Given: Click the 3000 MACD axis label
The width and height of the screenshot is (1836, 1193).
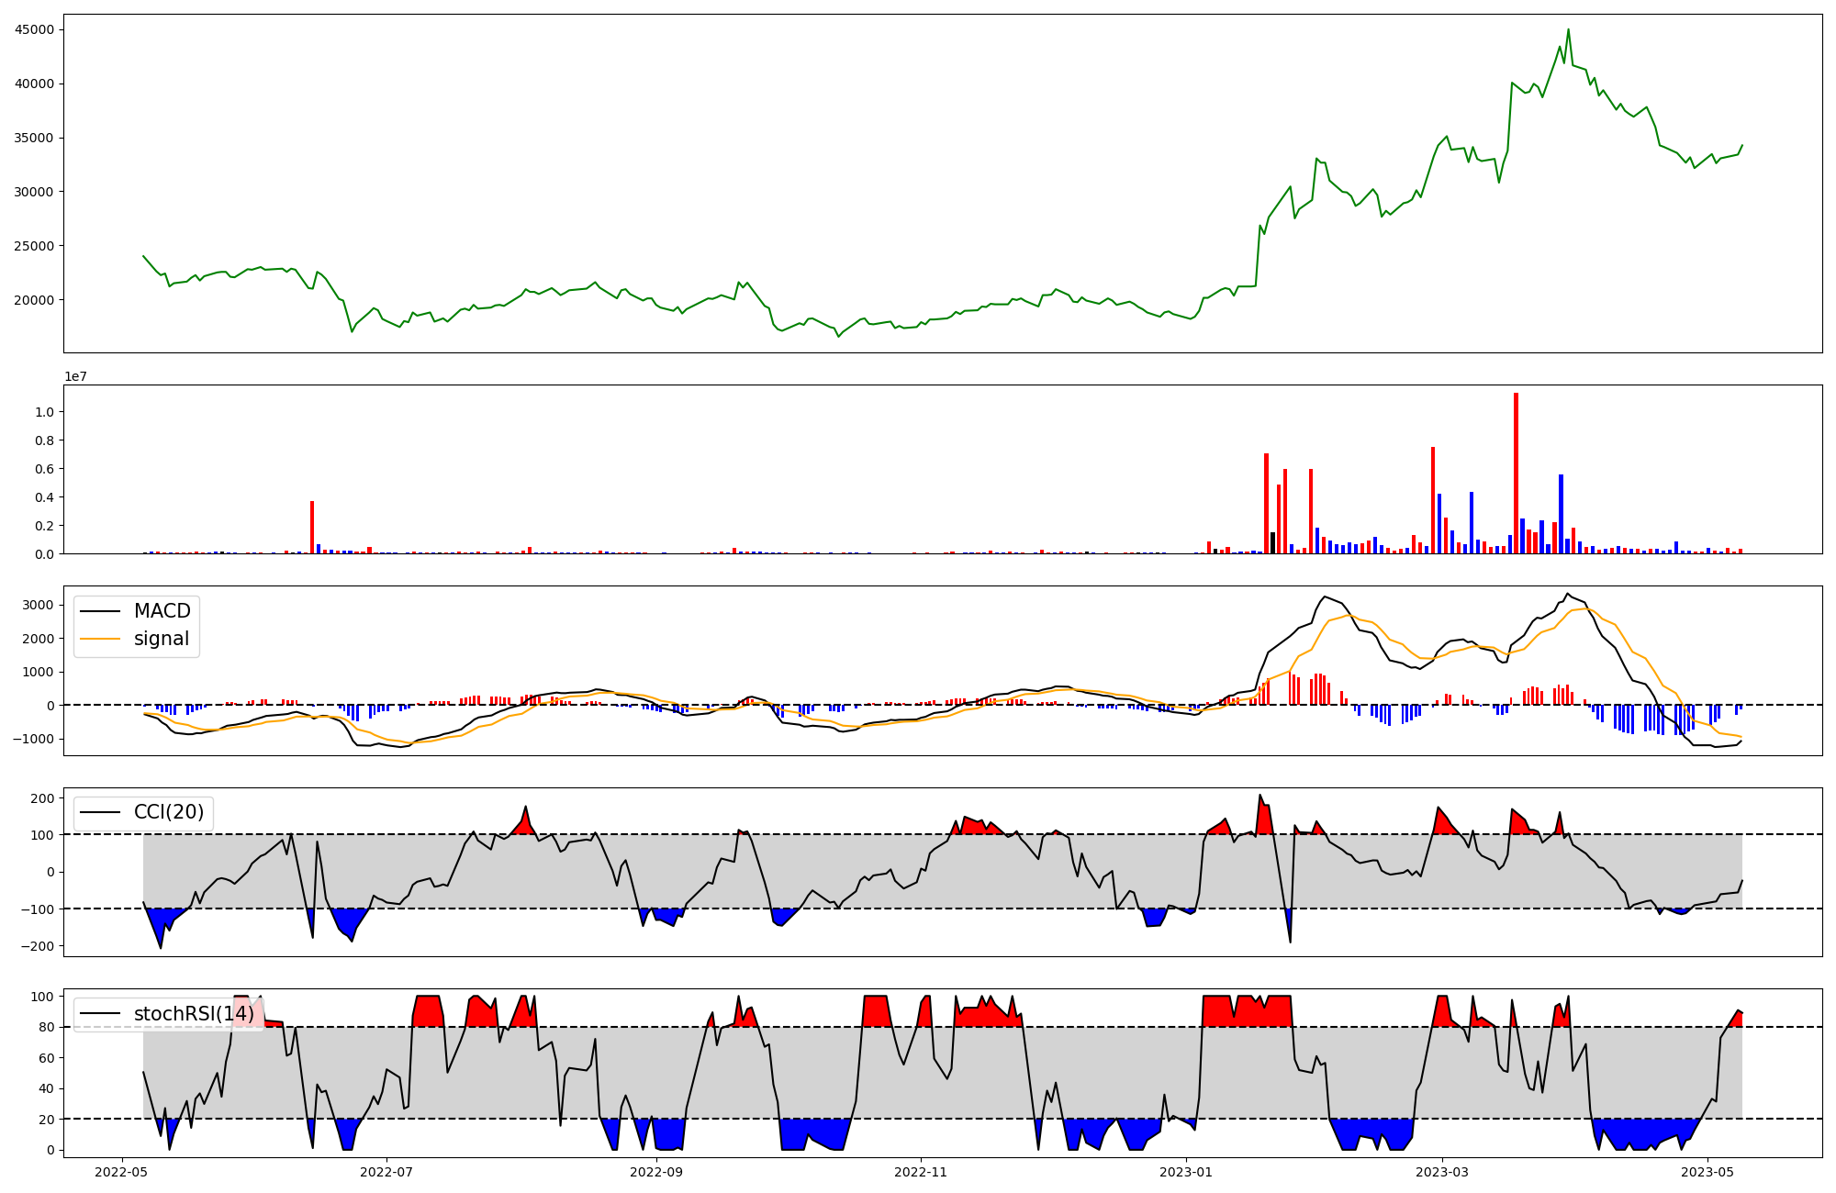Looking at the screenshot, I should [39, 605].
